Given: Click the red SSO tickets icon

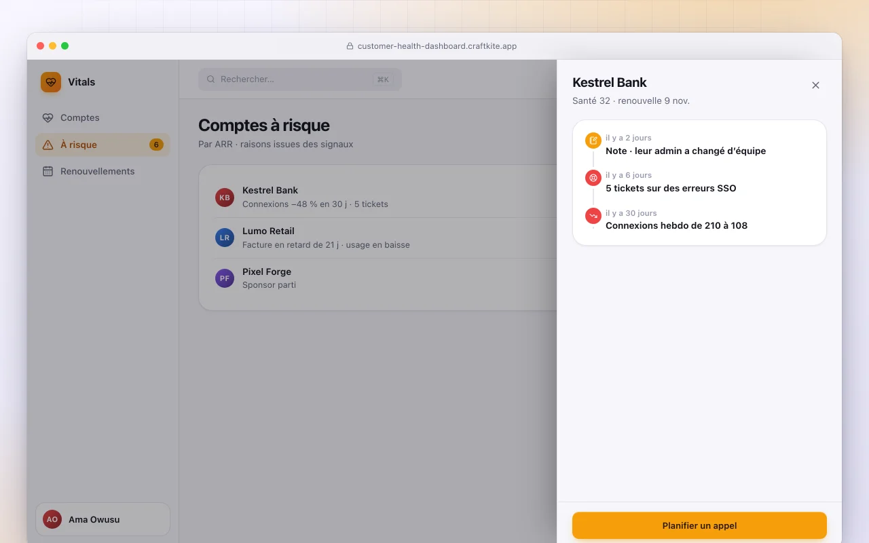Looking at the screenshot, I should [593, 178].
